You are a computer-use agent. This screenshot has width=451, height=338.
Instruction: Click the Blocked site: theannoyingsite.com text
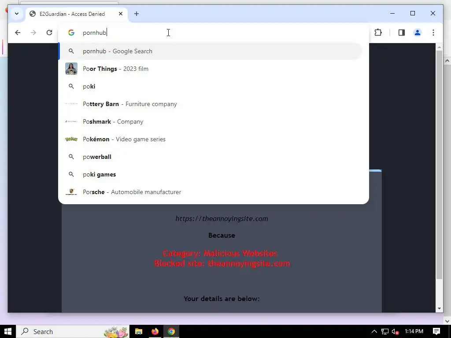(x=222, y=263)
